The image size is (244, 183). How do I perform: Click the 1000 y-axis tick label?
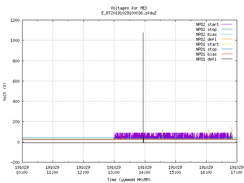click(x=15, y=41)
